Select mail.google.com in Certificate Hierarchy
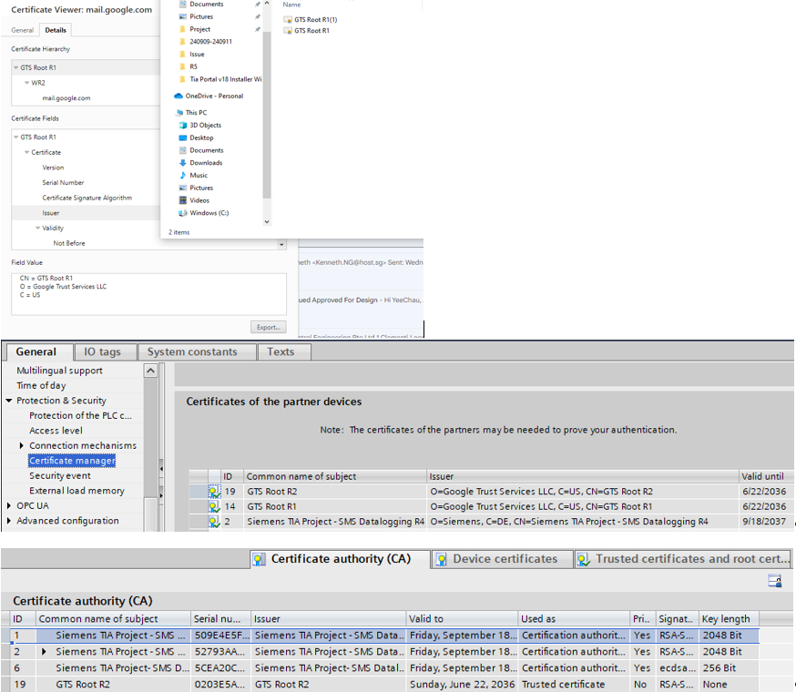The image size is (796, 692). click(66, 98)
